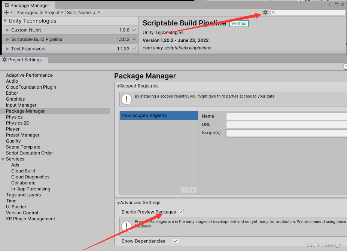Click warning icon in Scoped Registries notice
The width and height of the screenshot is (347, 251).
(127, 99)
